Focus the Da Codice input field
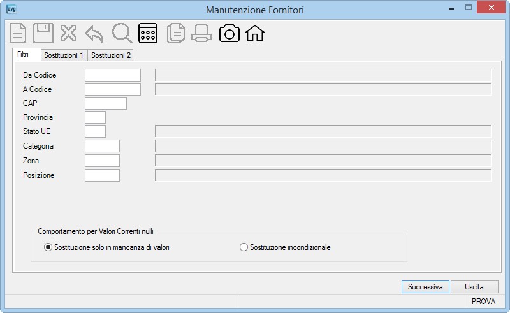The image size is (510, 313). [x=113, y=75]
